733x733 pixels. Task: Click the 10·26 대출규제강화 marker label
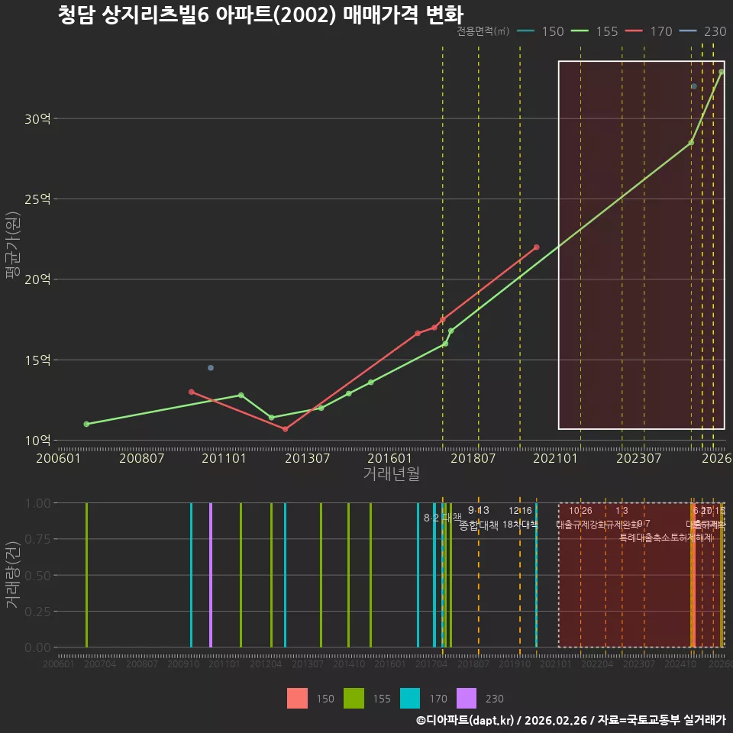[x=580, y=518]
